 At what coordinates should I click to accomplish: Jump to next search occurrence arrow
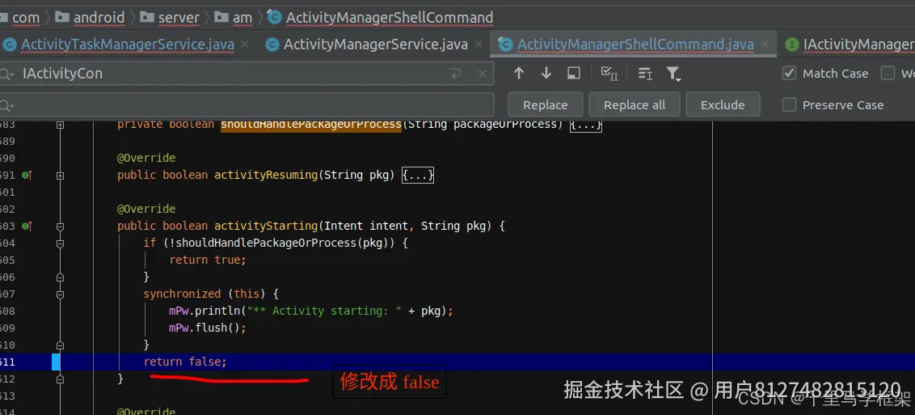click(x=546, y=73)
